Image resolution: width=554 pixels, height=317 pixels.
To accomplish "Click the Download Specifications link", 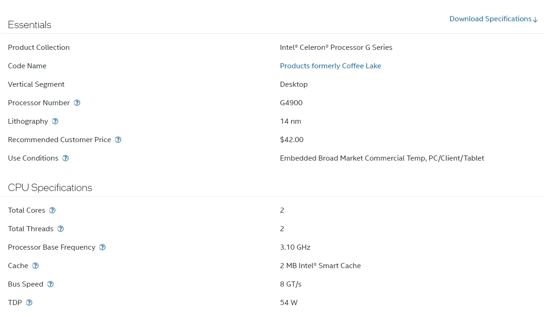I will [x=493, y=19].
